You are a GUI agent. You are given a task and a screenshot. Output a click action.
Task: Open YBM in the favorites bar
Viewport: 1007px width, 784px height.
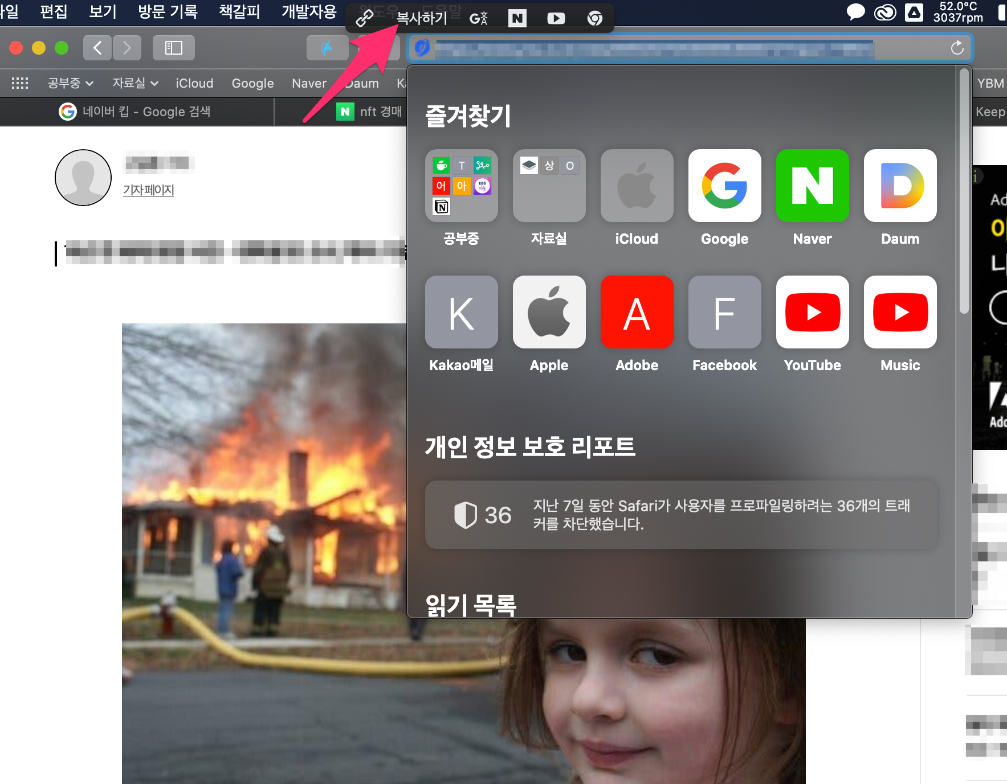990,83
